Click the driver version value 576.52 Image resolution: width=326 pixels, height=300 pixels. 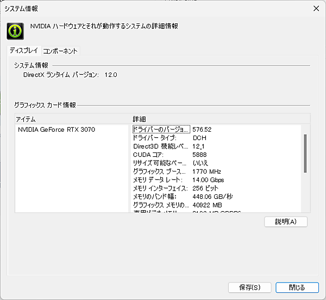click(202, 130)
